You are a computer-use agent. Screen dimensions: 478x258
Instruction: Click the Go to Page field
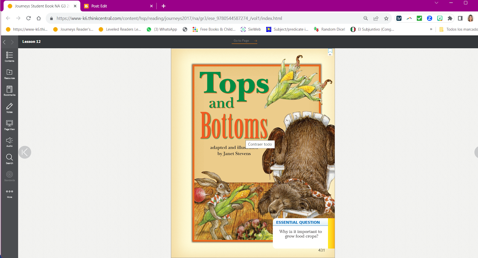pos(242,41)
